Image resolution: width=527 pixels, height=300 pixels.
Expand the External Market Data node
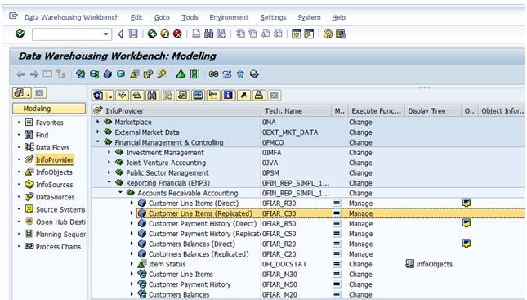coord(98,132)
